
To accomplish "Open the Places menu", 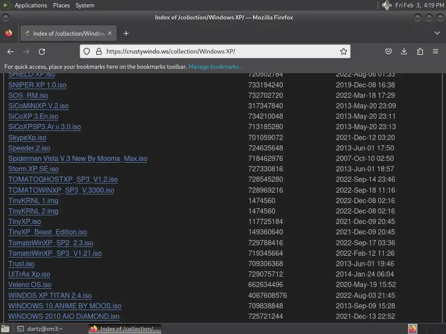I will tap(61, 5).
